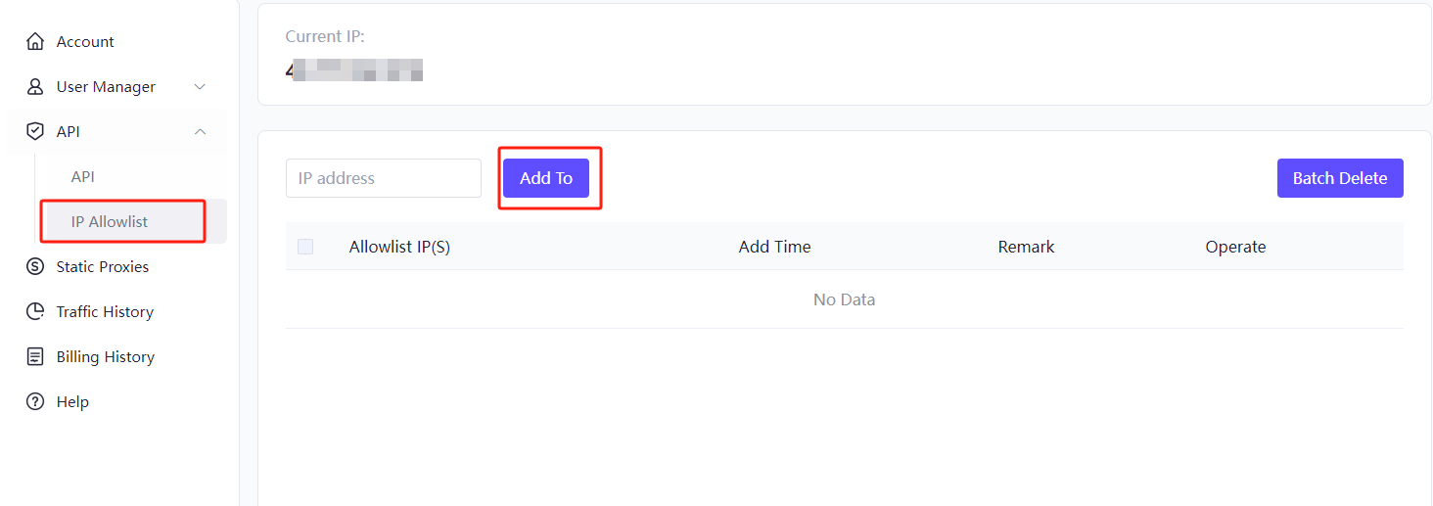This screenshot has width=1433, height=506.
Task: Click the Allowlist IP(S) column header
Action: pos(399,247)
